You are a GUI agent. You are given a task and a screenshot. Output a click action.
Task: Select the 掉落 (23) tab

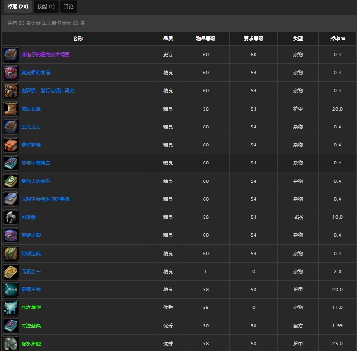pyautogui.click(x=17, y=7)
